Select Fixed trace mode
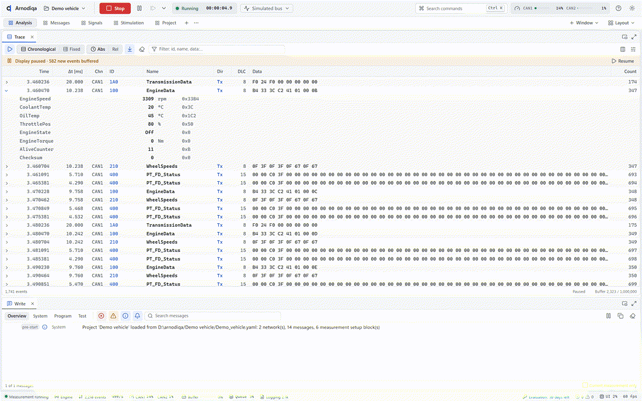The width and height of the screenshot is (642, 401). pyautogui.click(x=72, y=49)
